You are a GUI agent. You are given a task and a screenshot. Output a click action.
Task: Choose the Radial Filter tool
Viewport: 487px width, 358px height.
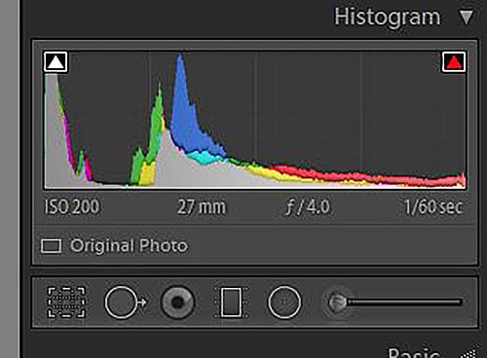(x=284, y=303)
